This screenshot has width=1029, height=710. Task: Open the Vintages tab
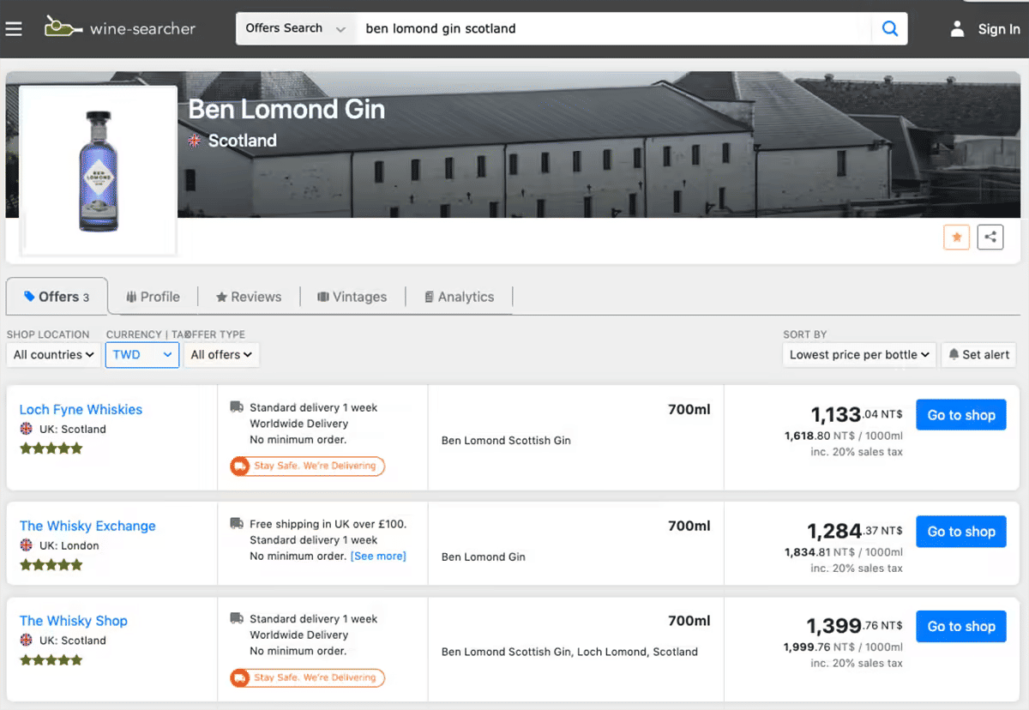pyautogui.click(x=352, y=297)
